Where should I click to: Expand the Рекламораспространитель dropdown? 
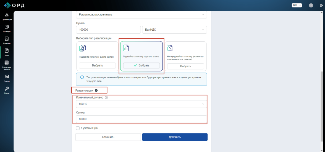point(141,15)
